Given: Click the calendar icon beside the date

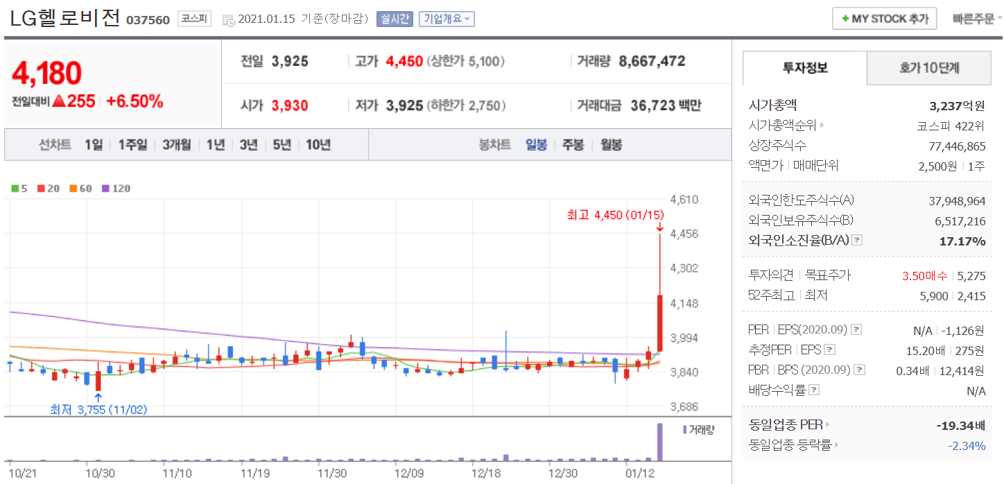Looking at the screenshot, I should [x=228, y=20].
